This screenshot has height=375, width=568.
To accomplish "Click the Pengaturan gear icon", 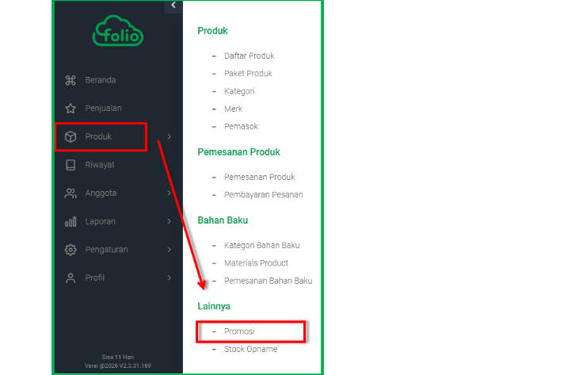I will [70, 250].
